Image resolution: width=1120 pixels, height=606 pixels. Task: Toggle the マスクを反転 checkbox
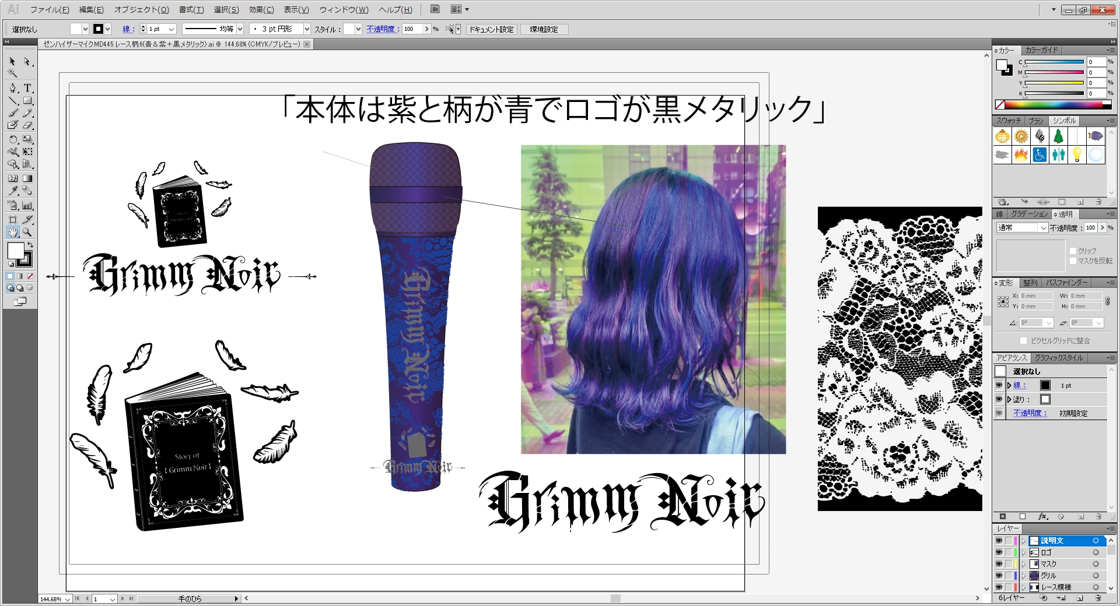pos(1073,261)
